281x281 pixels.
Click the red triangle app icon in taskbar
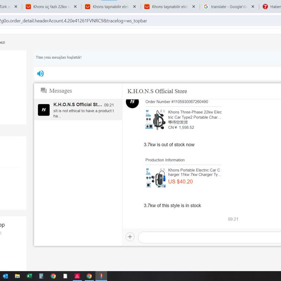pos(77,276)
